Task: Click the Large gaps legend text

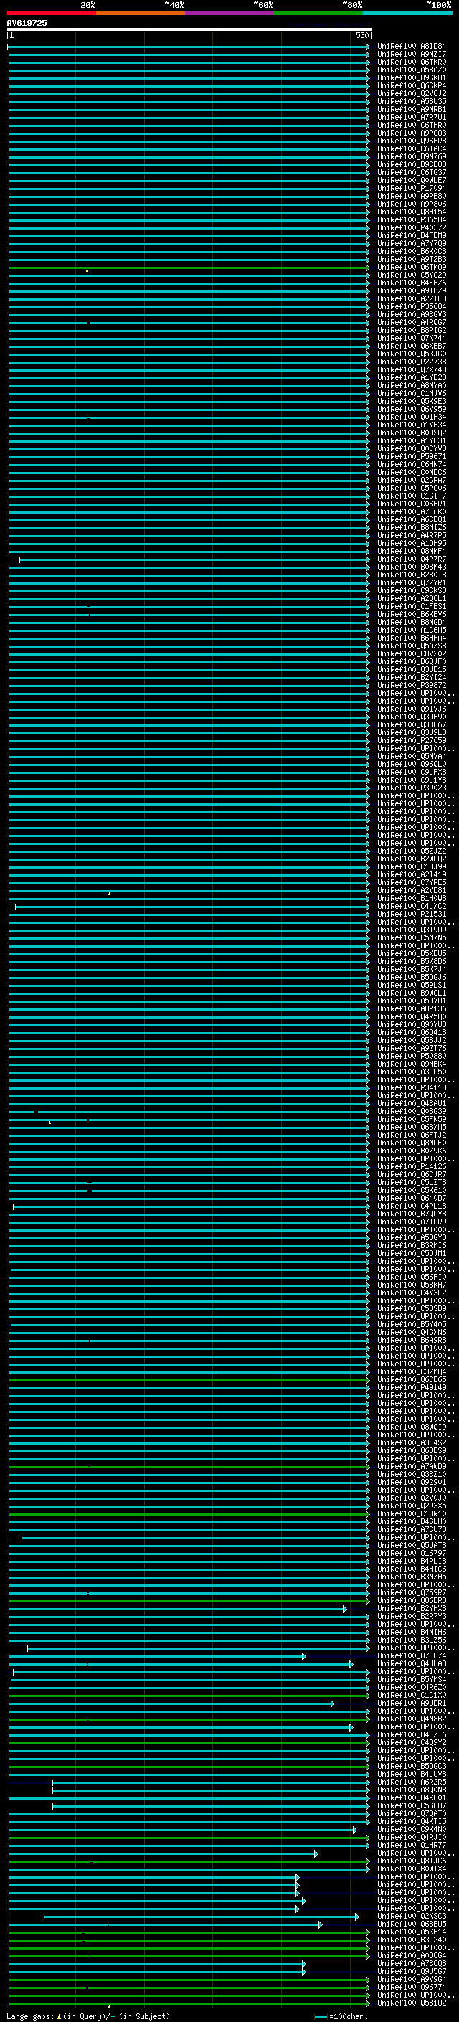Action: (x=88, y=2016)
